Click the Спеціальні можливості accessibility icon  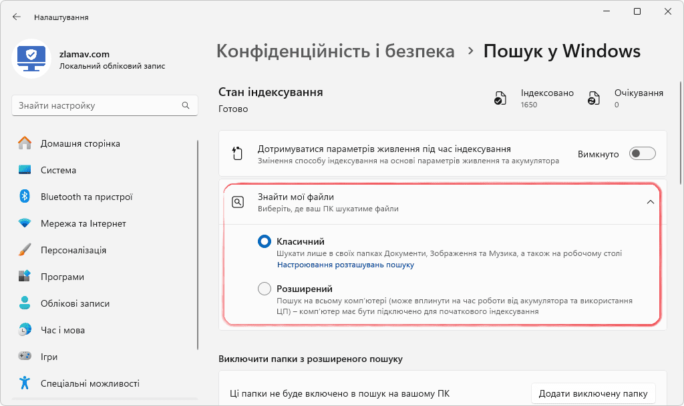25,383
